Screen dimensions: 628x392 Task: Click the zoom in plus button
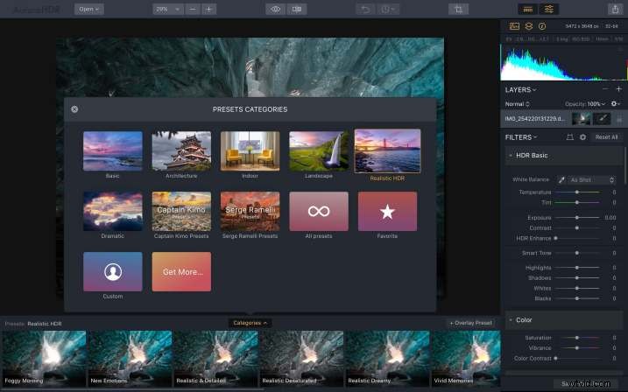208,9
